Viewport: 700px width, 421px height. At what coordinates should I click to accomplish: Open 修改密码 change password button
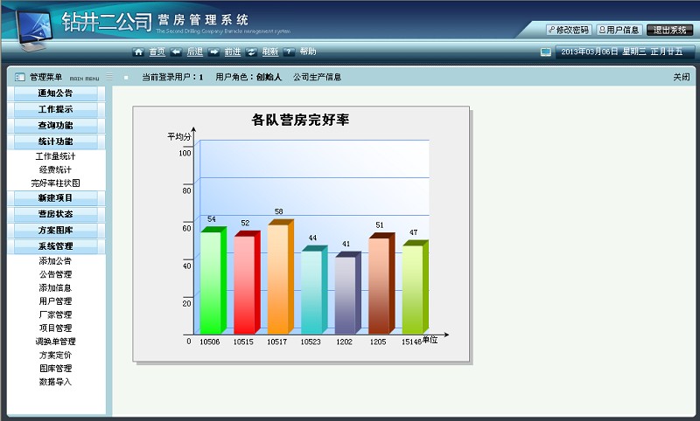[x=569, y=30]
